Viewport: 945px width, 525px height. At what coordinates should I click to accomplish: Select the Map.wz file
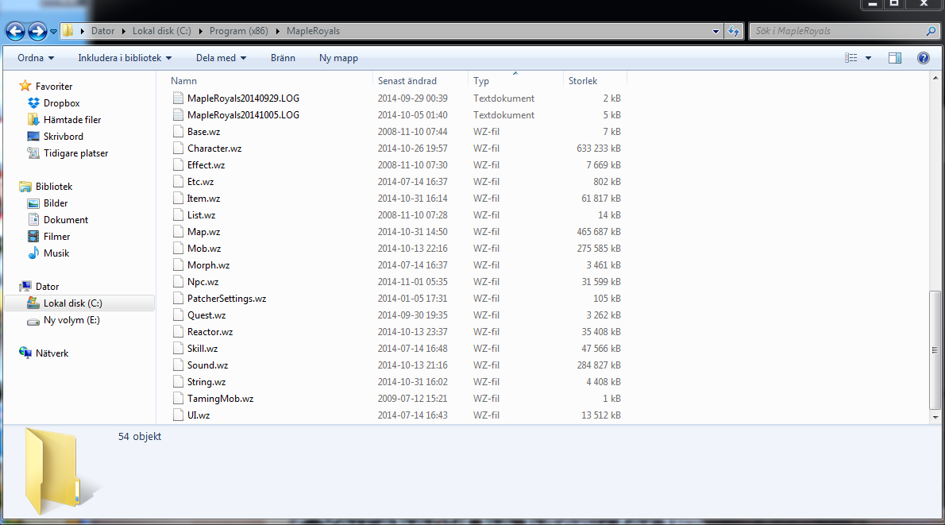click(204, 231)
